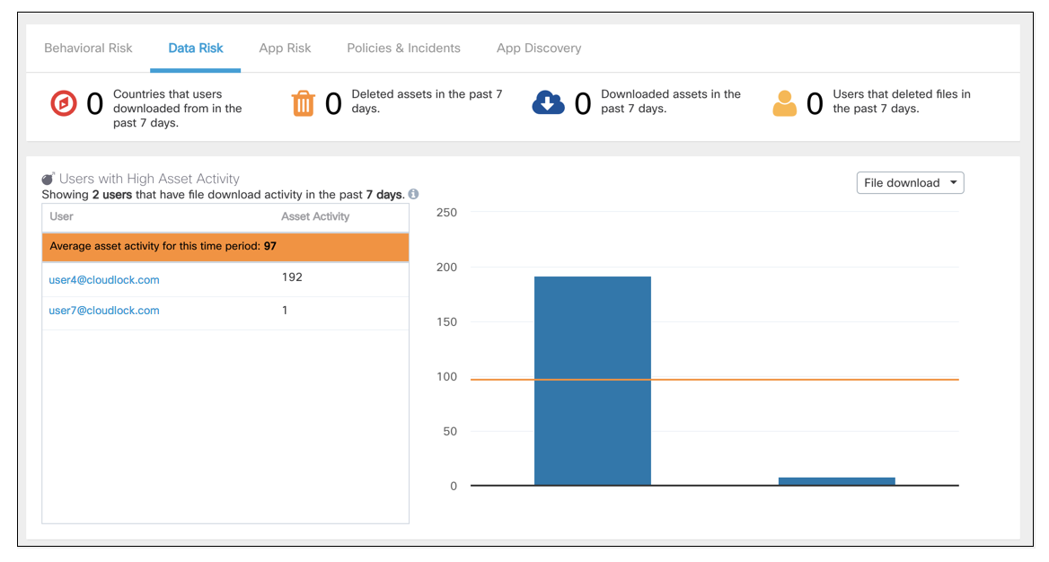The height and width of the screenshot is (562, 1049).
Task: Click the bomb icon by Users with High Asset Activity
Action: [48, 179]
